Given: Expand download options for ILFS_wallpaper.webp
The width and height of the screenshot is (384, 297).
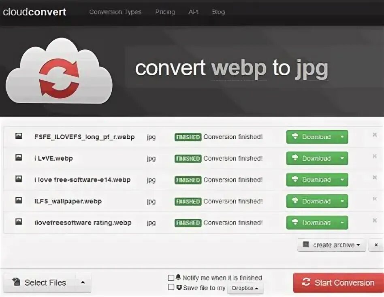Looking at the screenshot, I should 342,201.
